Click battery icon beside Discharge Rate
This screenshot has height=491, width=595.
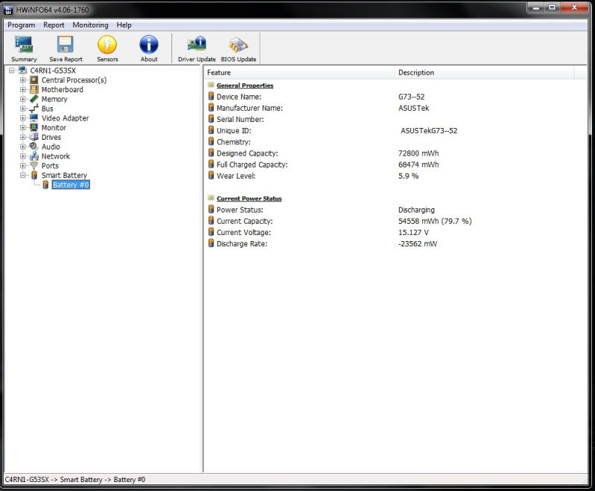[211, 243]
